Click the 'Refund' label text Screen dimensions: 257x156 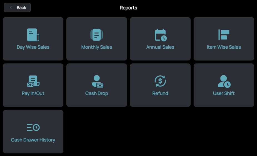coord(160,93)
